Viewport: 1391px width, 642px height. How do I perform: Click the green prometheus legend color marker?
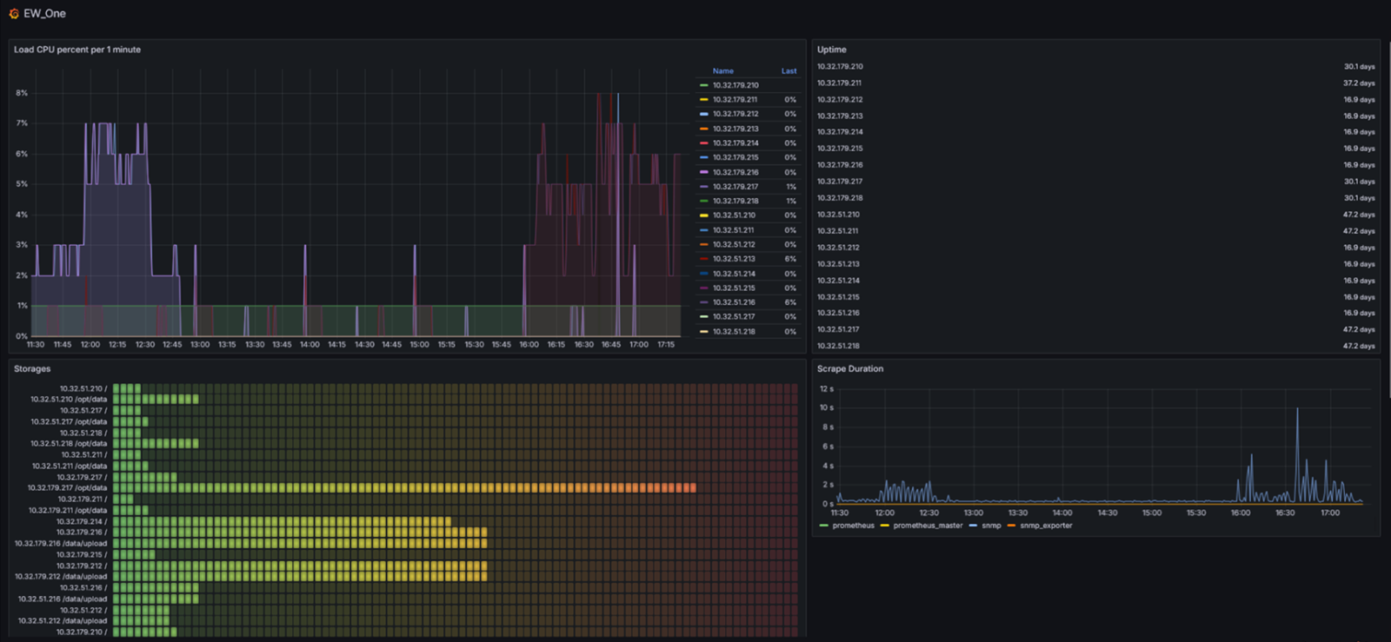pyautogui.click(x=823, y=526)
